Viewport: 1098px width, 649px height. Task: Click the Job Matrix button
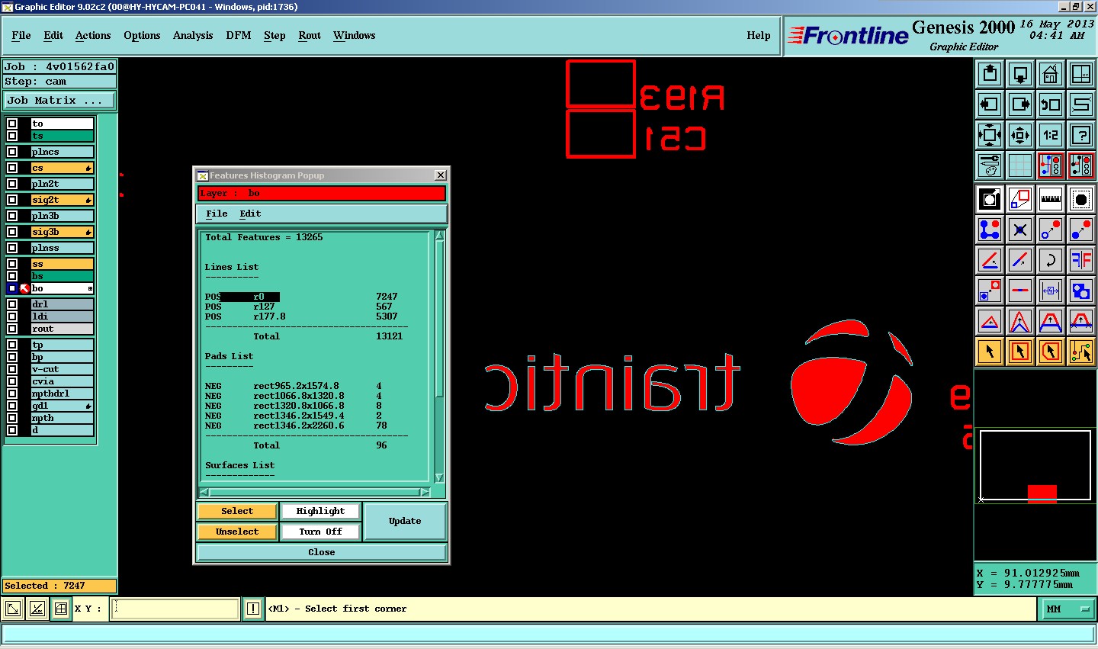59,100
